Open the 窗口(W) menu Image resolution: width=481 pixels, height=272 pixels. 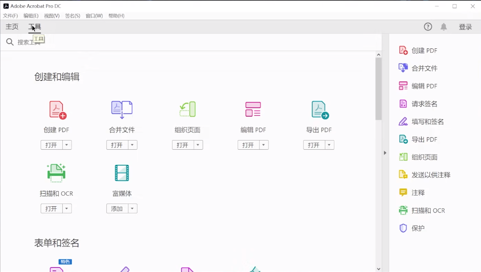pyautogui.click(x=94, y=15)
